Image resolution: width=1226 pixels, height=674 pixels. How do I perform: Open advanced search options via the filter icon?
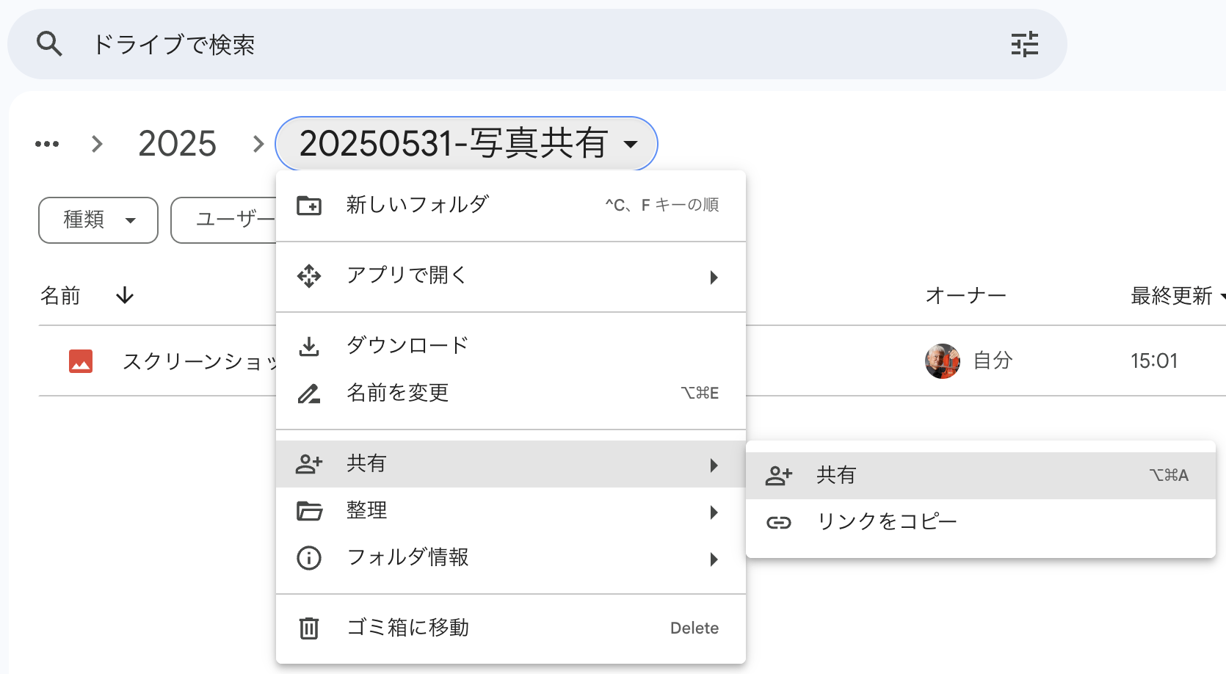click(1025, 44)
